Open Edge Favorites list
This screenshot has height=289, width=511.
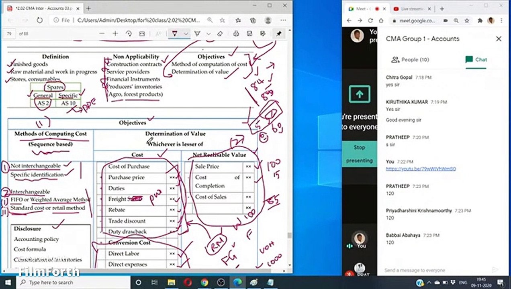point(239,20)
